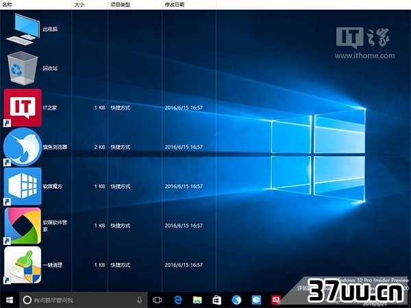Open the red IT之家 taskbar icon

coord(276,300)
